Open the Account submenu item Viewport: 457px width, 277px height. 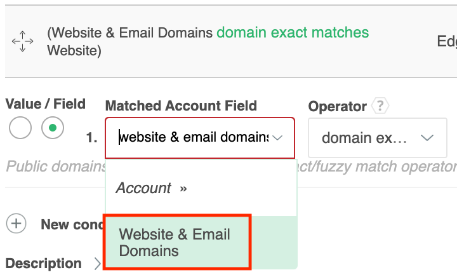point(143,188)
